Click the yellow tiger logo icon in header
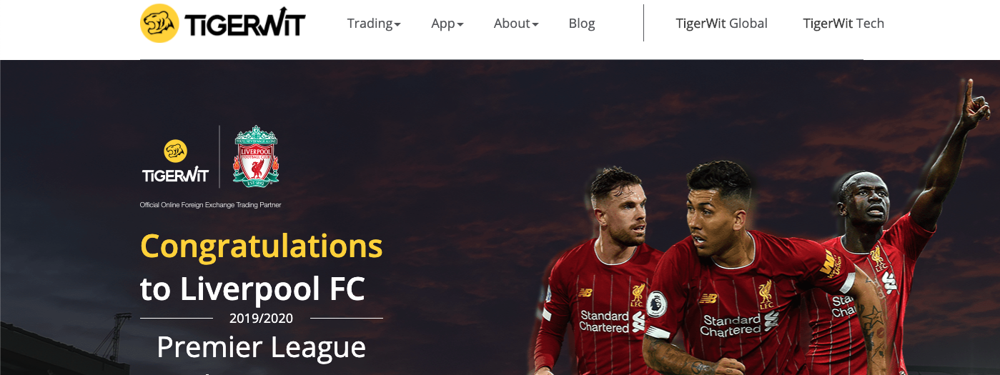Viewport: 1000px width, 375px height. 159,24
